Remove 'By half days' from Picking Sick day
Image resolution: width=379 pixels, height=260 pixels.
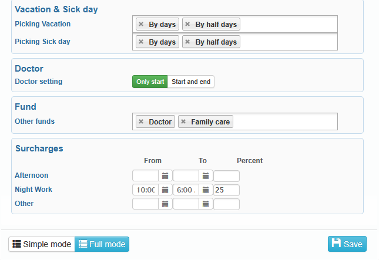187,42
